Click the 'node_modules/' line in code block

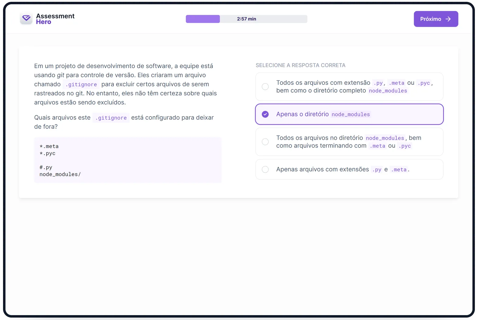pos(60,174)
